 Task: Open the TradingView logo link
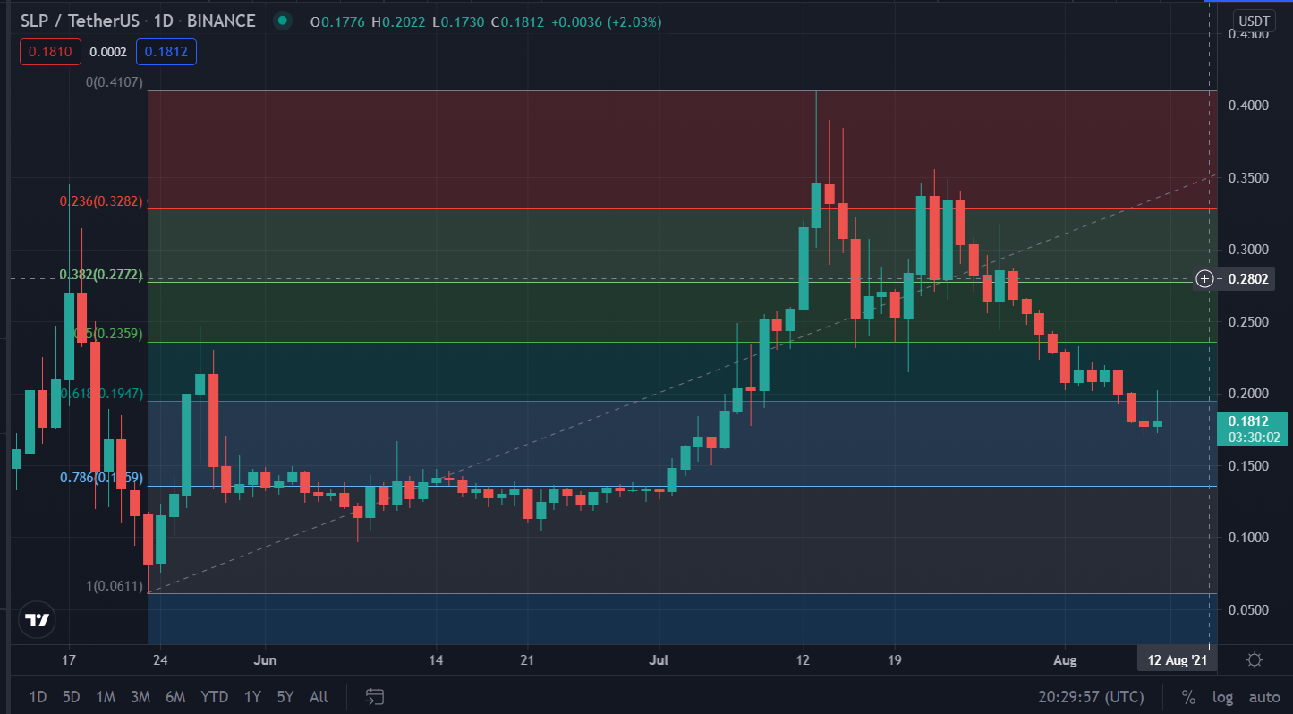[x=37, y=619]
